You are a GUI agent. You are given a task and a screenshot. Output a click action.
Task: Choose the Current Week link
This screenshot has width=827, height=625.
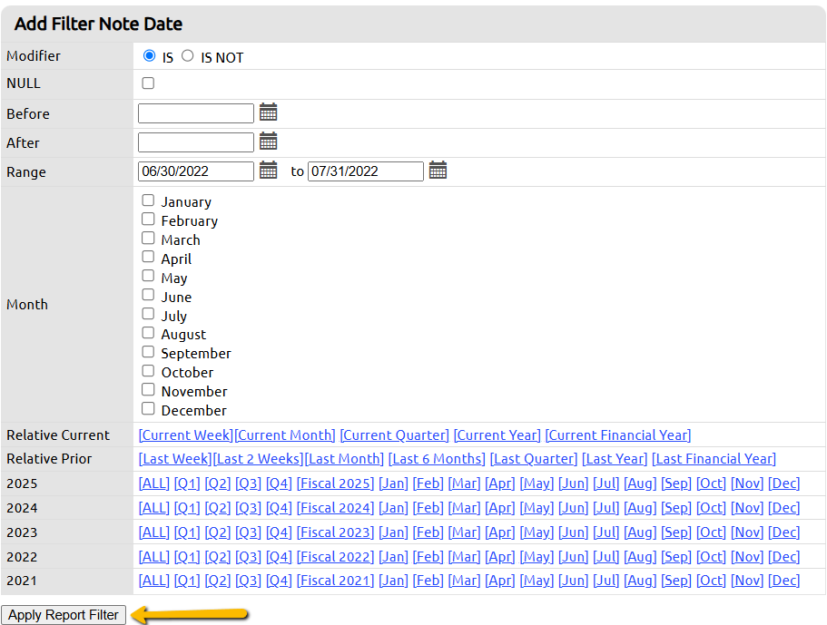186,435
